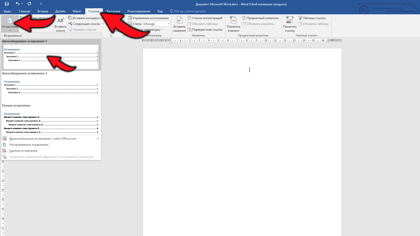Open footnotes group dialog launcher
The height and width of the screenshot is (236, 420).
(x=111, y=36)
